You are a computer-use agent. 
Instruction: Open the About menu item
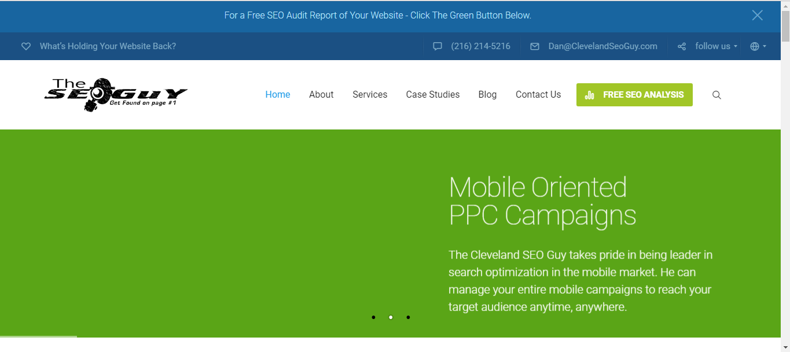(x=321, y=95)
